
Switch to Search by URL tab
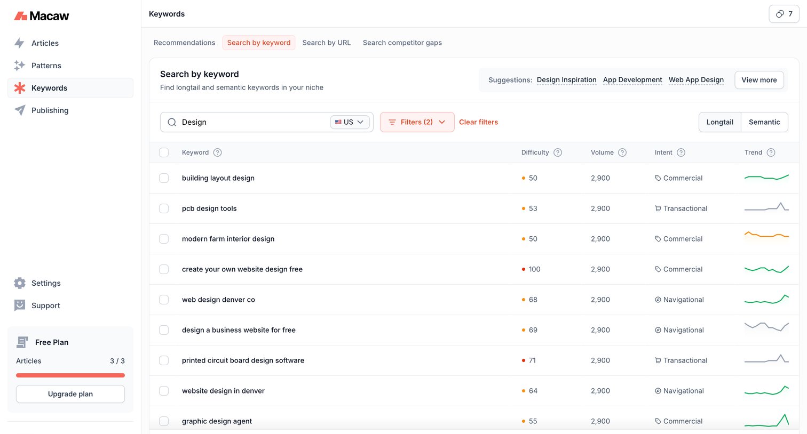pyautogui.click(x=327, y=43)
